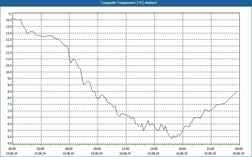Select the "15.06.24" date under 18:00
The height and width of the screenshot is (157, 252).
pos(182,153)
